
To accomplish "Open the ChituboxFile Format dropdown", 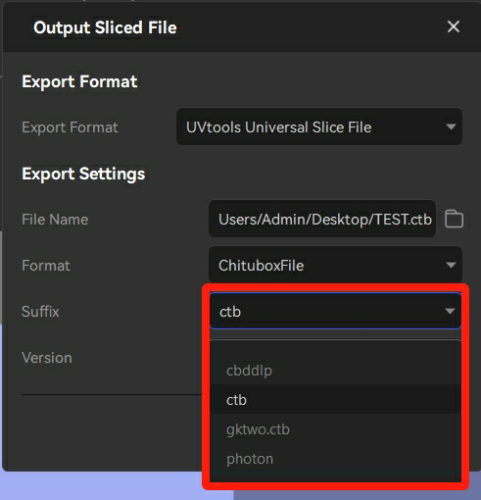I will [x=335, y=265].
